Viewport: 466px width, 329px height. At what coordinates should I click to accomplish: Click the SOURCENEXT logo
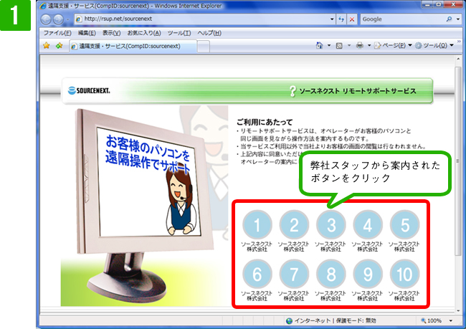(x=89, y=90)
